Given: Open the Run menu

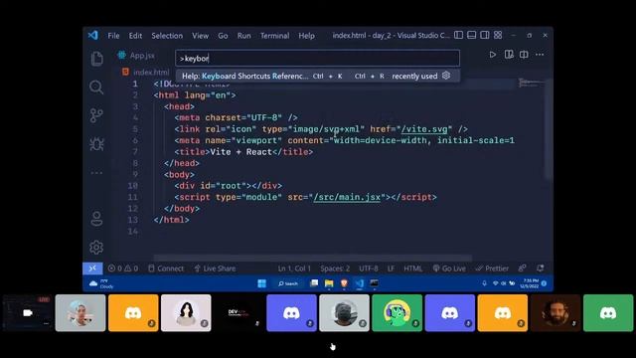Looking at the screenshot, I should (243, 36).
